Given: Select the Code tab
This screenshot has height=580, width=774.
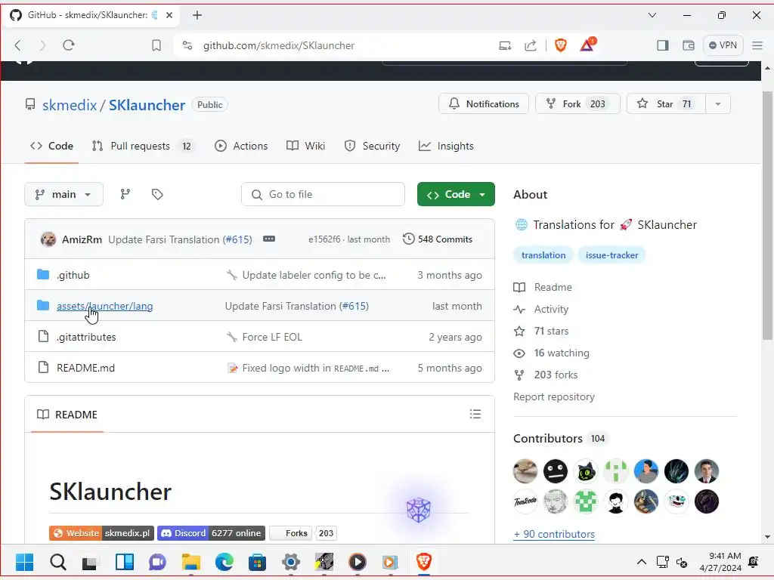Looking at the screenshot, I should click(52, 146).
